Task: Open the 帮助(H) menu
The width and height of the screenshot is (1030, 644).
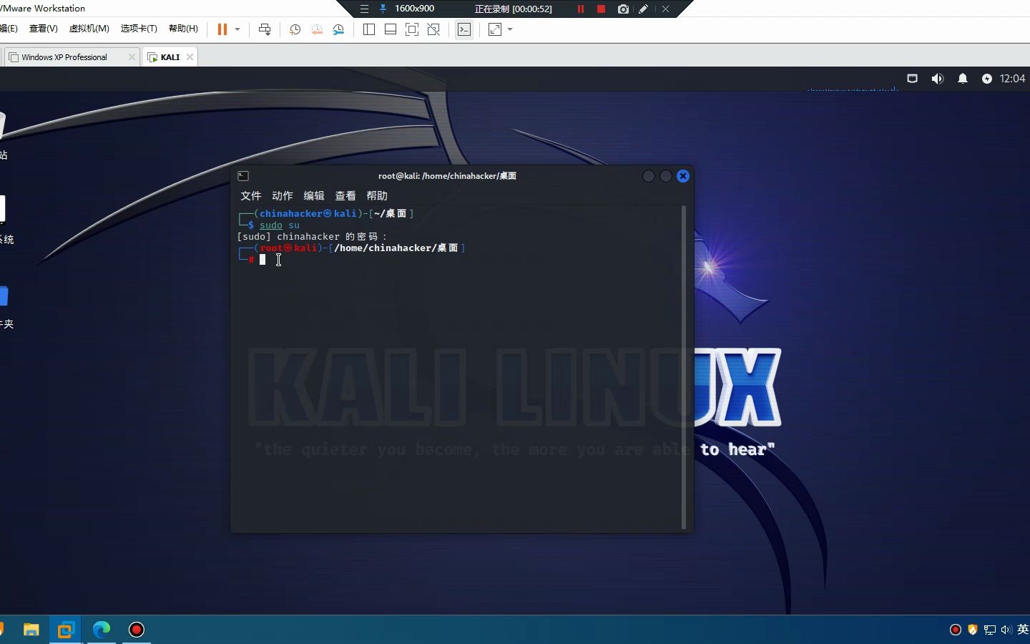Action: click(183, 29)
